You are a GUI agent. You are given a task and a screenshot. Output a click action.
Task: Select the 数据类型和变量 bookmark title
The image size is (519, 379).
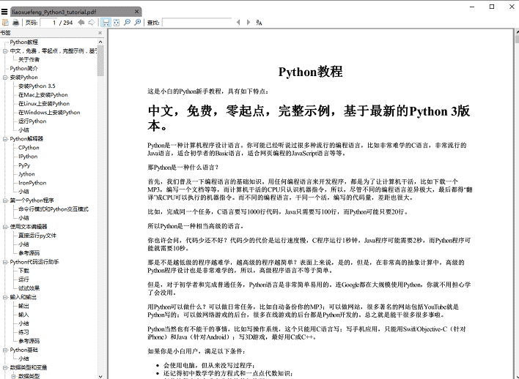click(29, 367)
